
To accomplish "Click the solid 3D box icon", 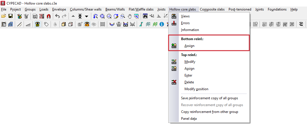I will click(x=64, y=24).
